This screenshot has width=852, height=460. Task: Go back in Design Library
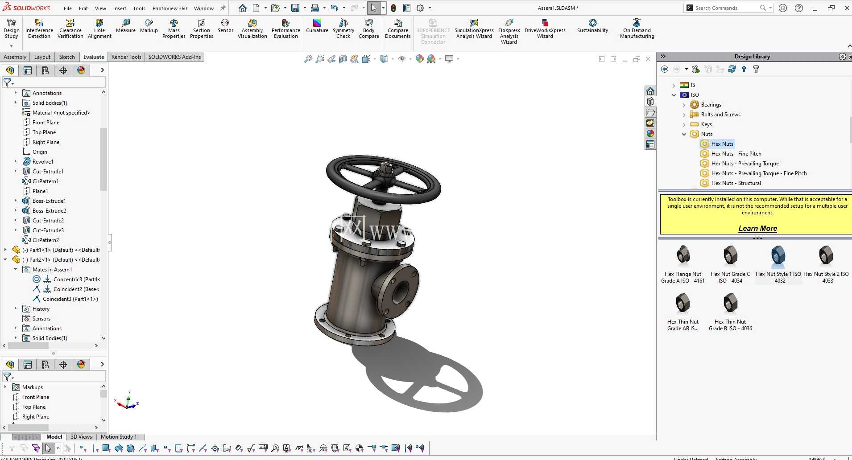pos(665,69)
